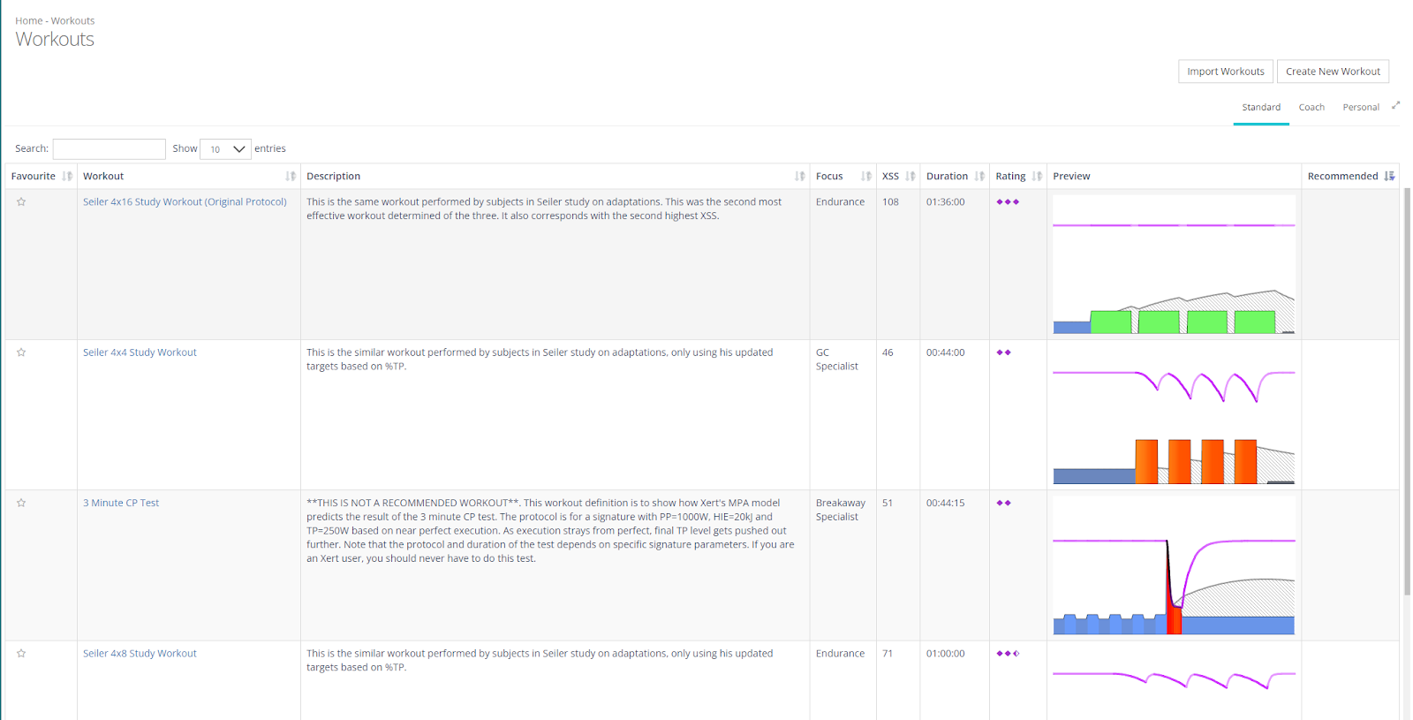The image size is (1413, 720).
Task: Sort by Description column arrows icon
Action: point(799,177)
